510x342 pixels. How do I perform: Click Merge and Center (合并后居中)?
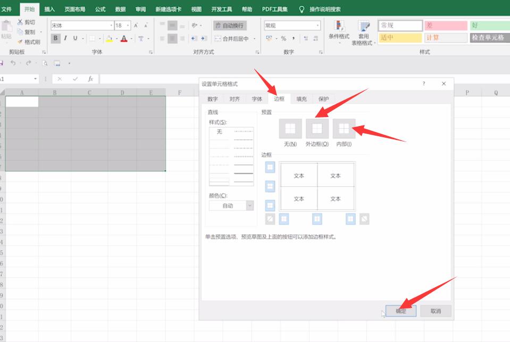[231, 39]
